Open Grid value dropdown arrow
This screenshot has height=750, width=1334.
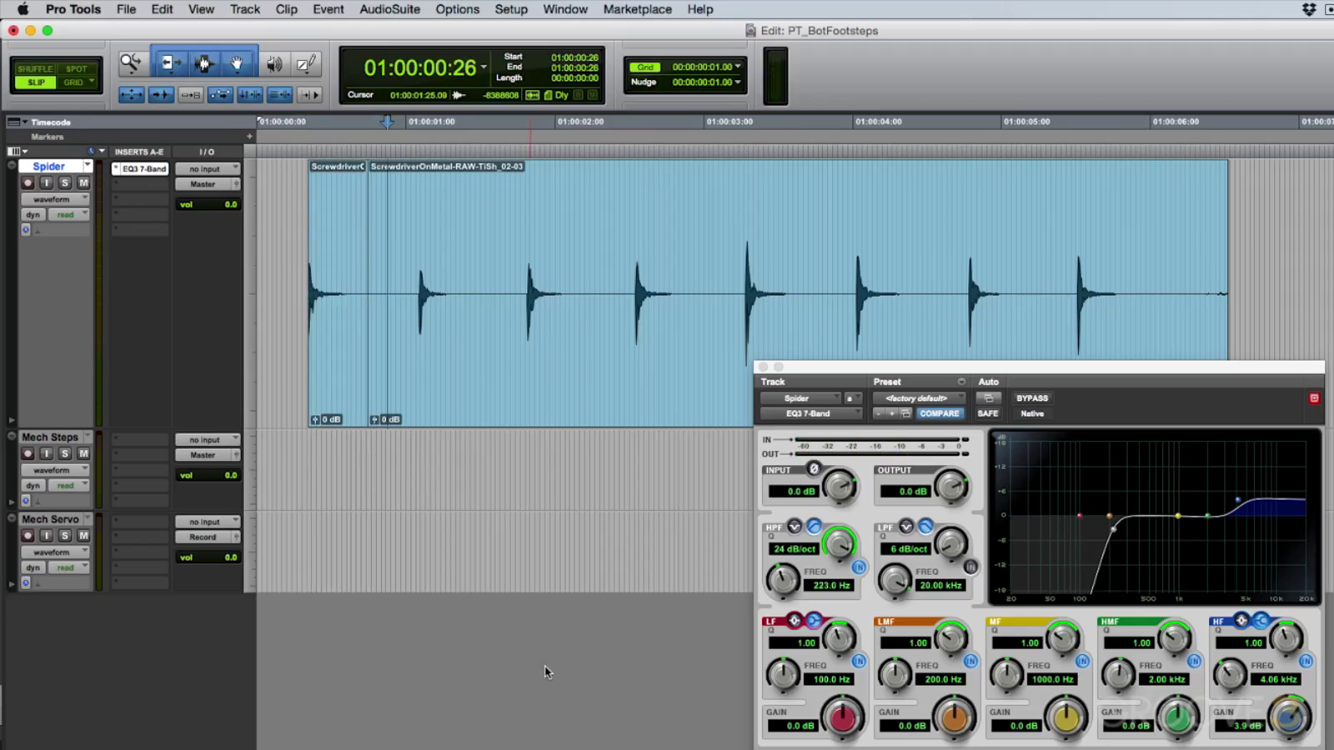[738, 67]
